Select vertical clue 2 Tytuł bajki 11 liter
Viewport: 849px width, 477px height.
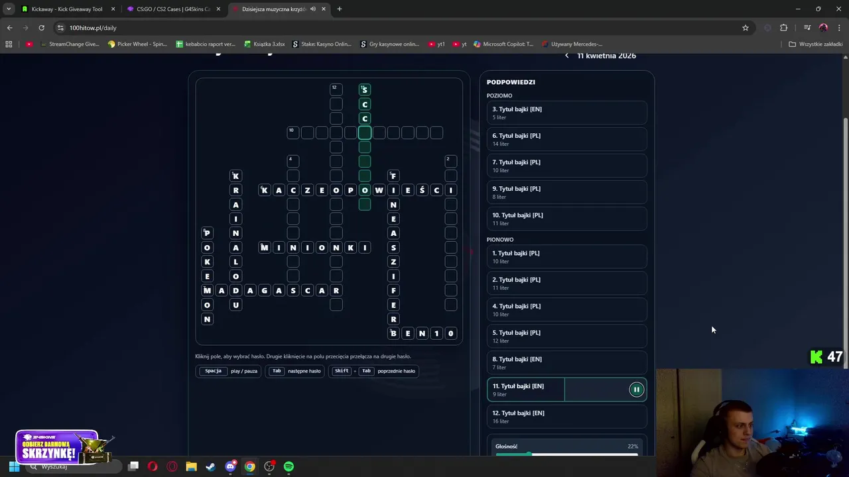click(566, 284)
